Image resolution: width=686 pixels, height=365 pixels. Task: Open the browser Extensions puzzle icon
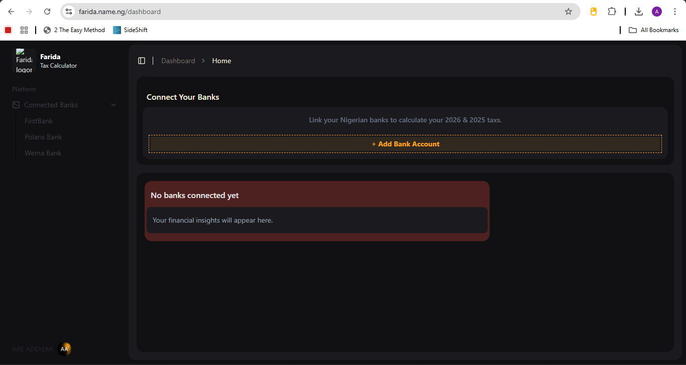point(612,12)
